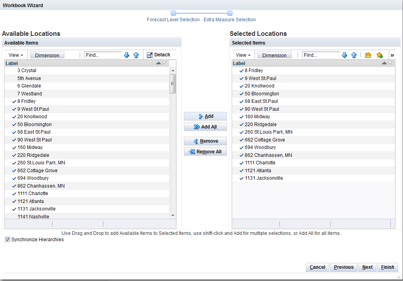Select 5th Avenue in available list

(87, 78)
